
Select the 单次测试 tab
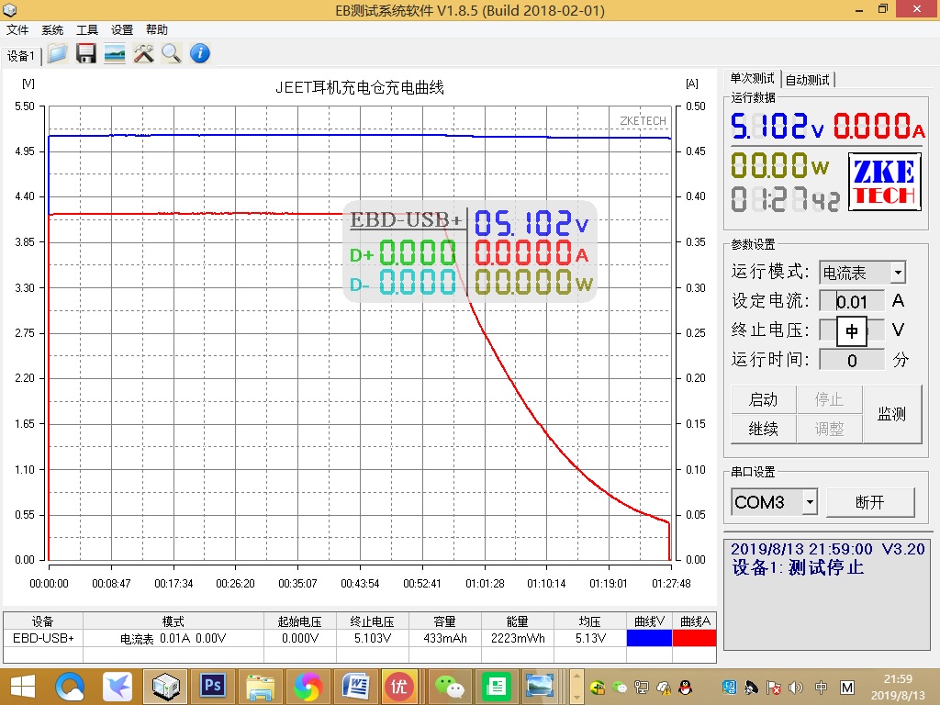pos(752,79)
